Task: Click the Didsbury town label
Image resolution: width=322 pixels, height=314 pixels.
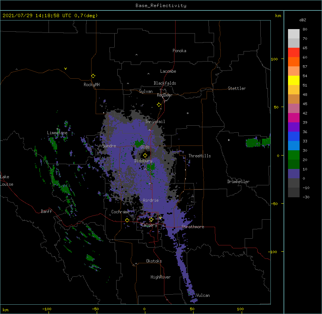Action: click(x=143, y=161)
